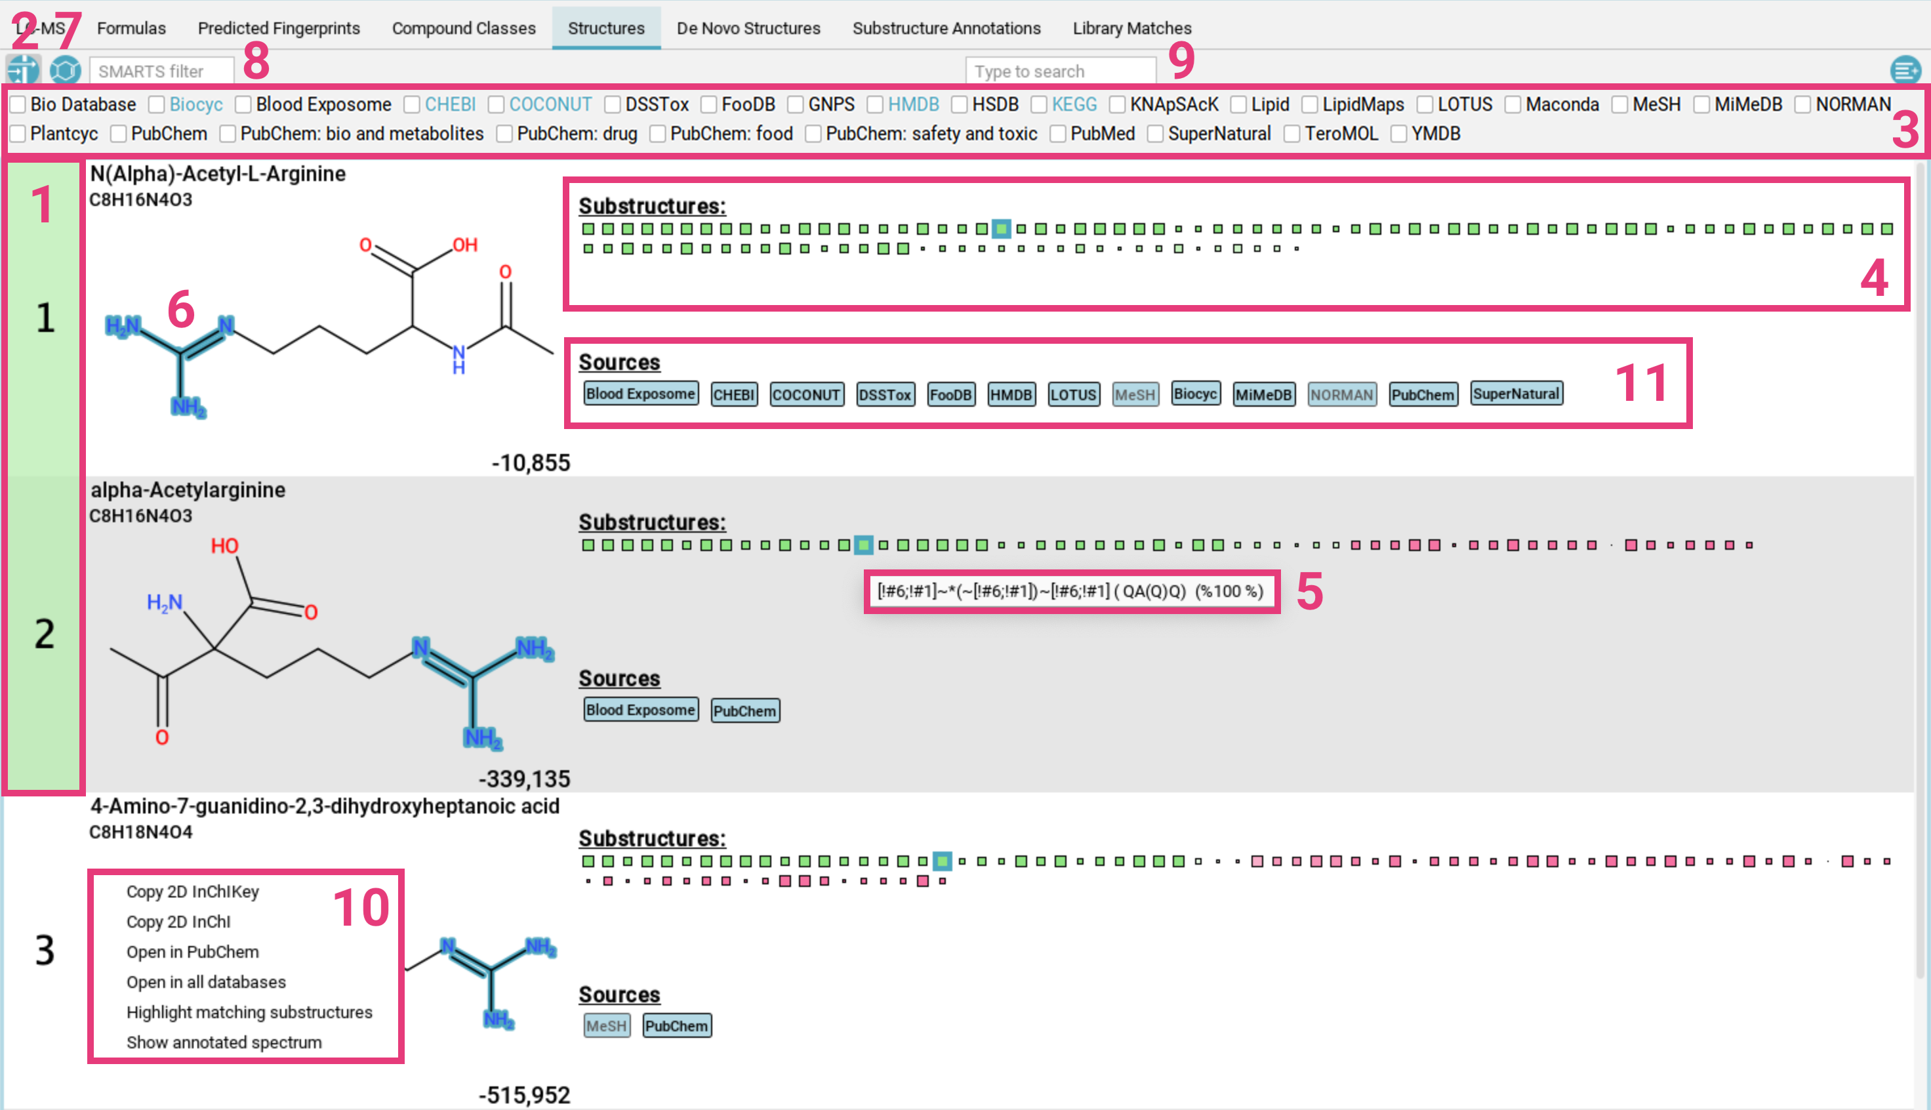Enable the GNPS checkbox
The image size is (1931, 1110).
coord(796,104)
